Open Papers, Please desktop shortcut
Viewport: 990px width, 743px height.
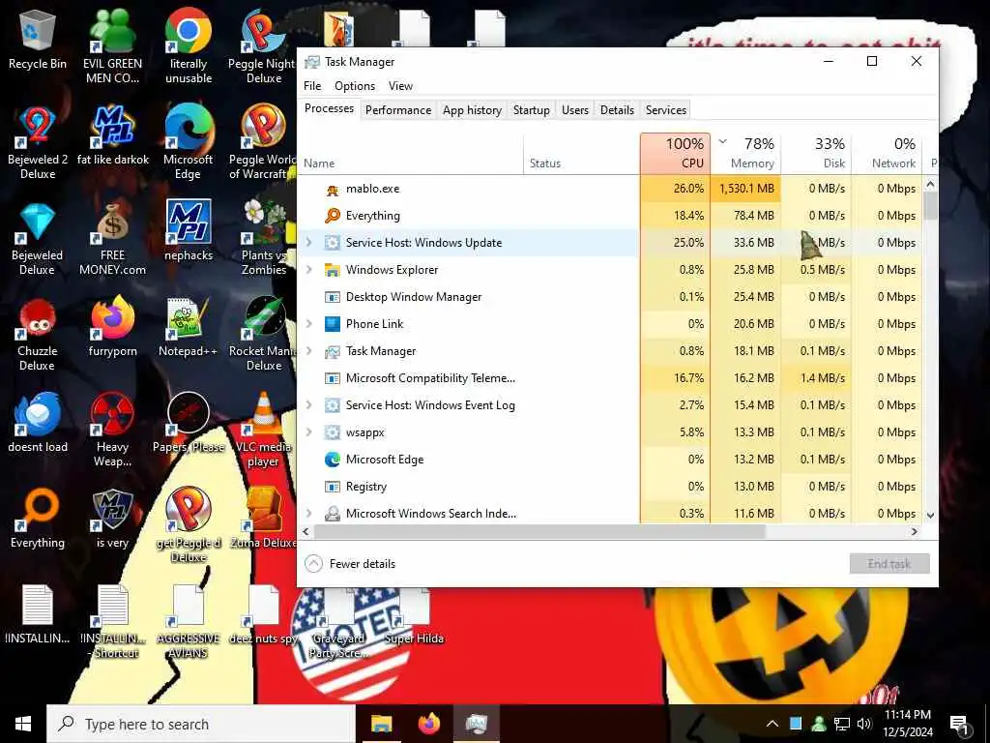pos(189,423)
